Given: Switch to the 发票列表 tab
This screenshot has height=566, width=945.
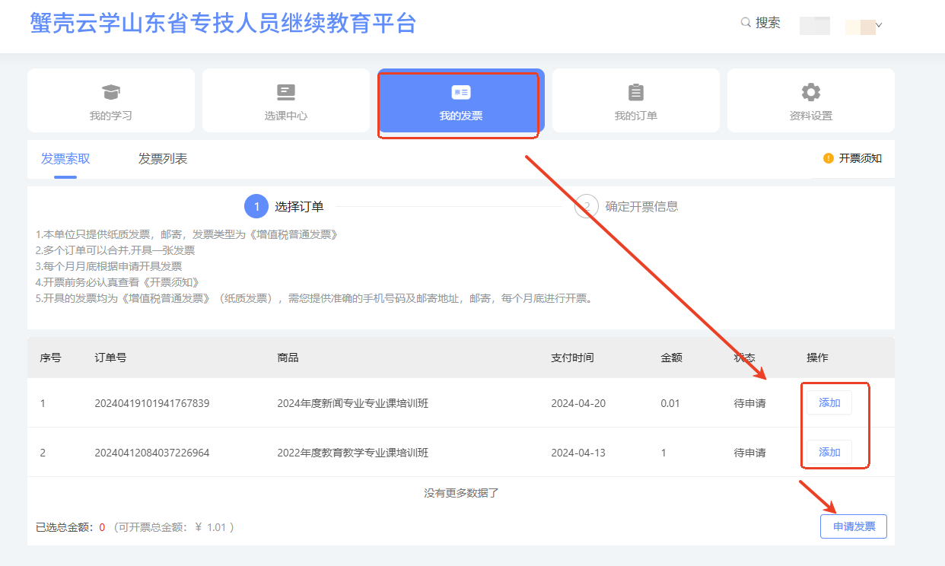Looking at the screenshot, I should [163, 159].
